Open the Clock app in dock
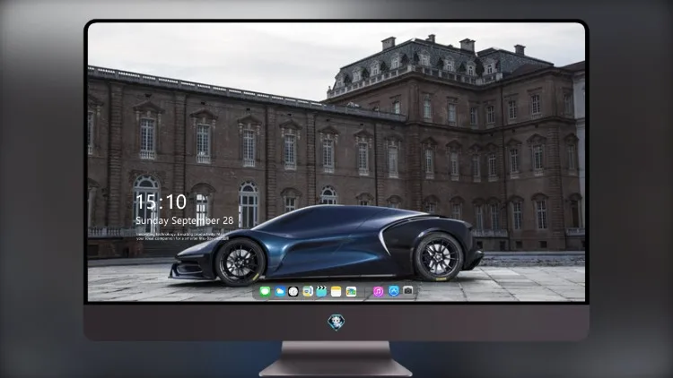 tap(293, 292)
